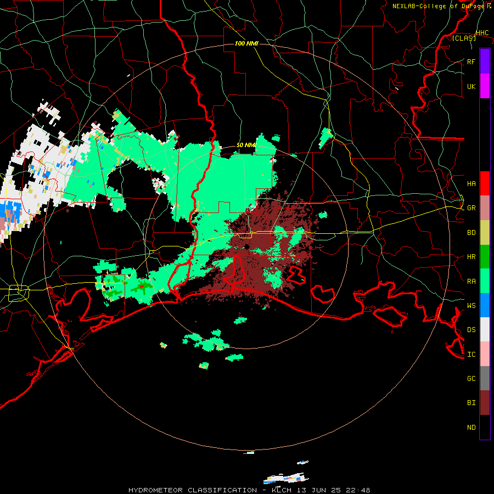Viewport: 494px width, 494px height.
Task: Click the IC pink legend swatch
Action: (485, 354)
